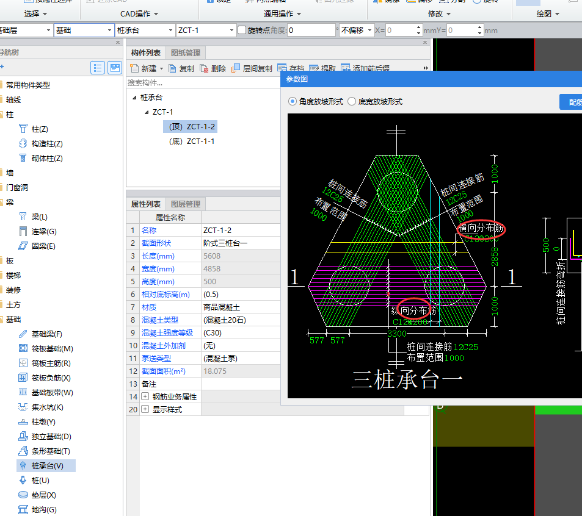The width and height of the screenshot is (582, 516).
Task: Select the 柱墩(Y) icon
Action: [x=23, y=421]
